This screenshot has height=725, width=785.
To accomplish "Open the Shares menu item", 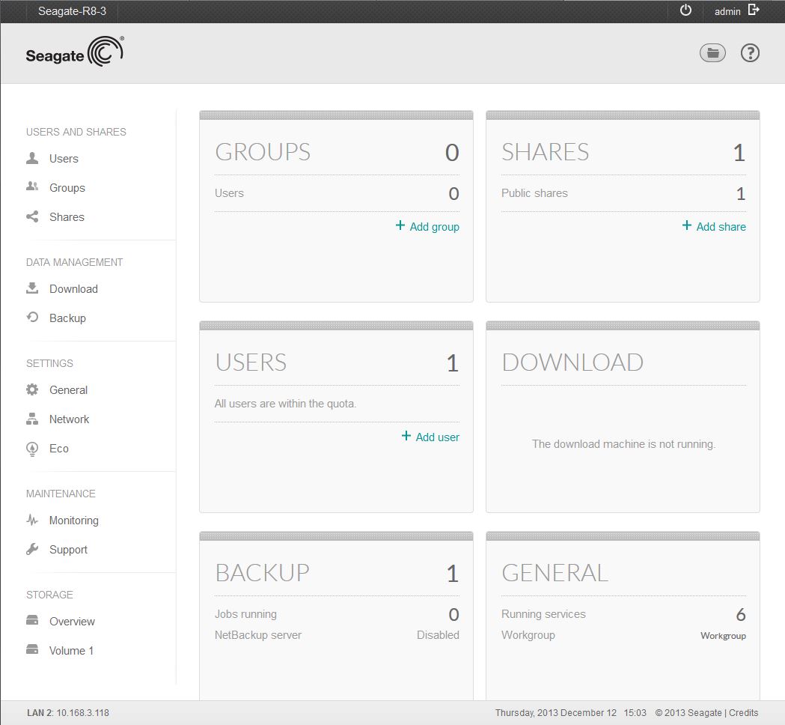I will 67,217.
